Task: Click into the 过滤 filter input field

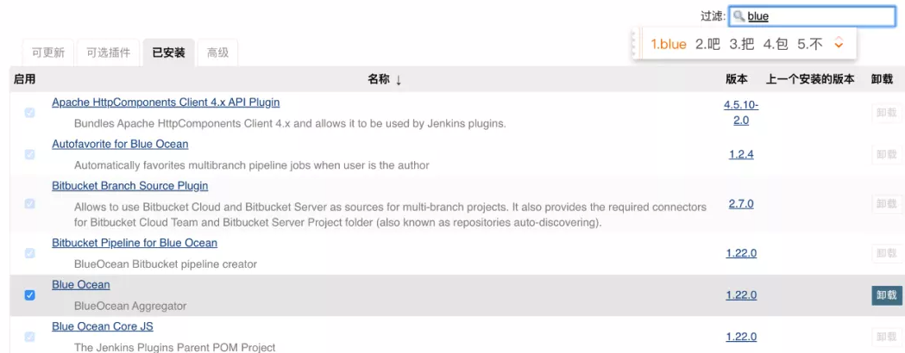Action: (815, 16)
